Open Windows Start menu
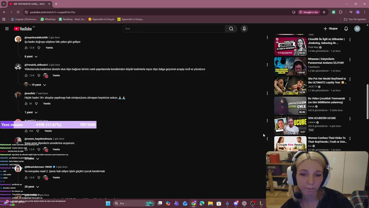The height and width of the screenshot is (208, 369). click(x=108, y=203)
